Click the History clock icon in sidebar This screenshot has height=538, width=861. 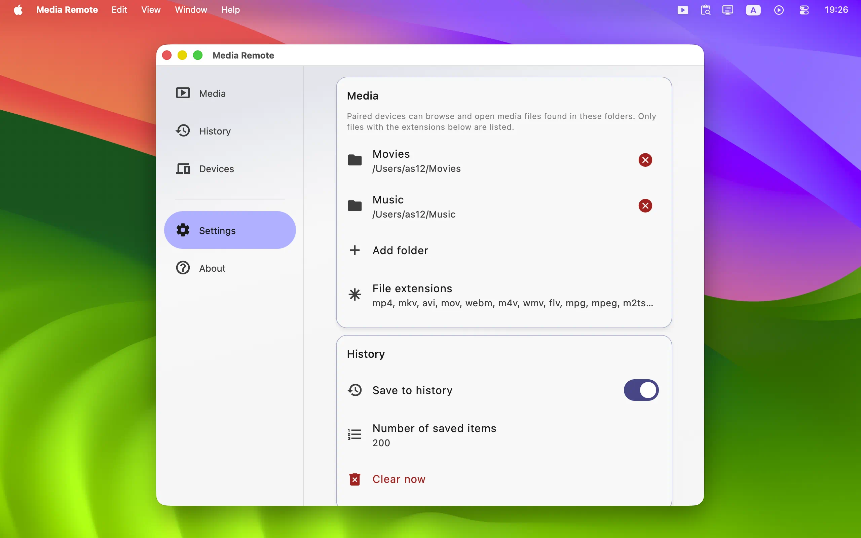tap(183, 130)
